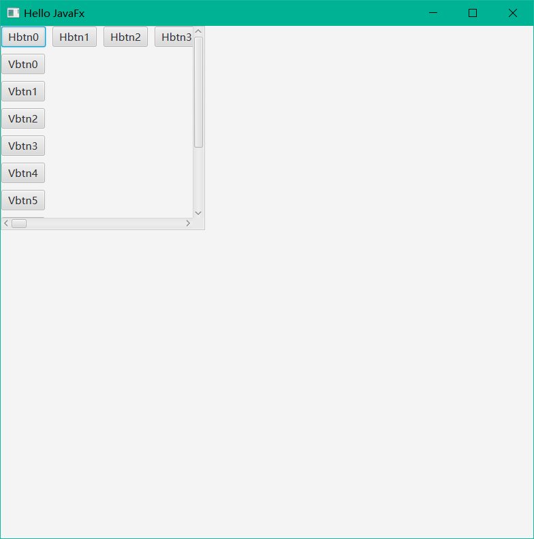Click the Vbtn4 button

coord(23,173)
